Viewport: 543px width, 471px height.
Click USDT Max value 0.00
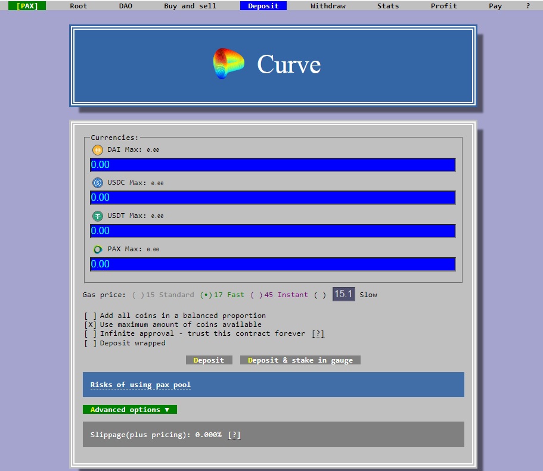157,216
